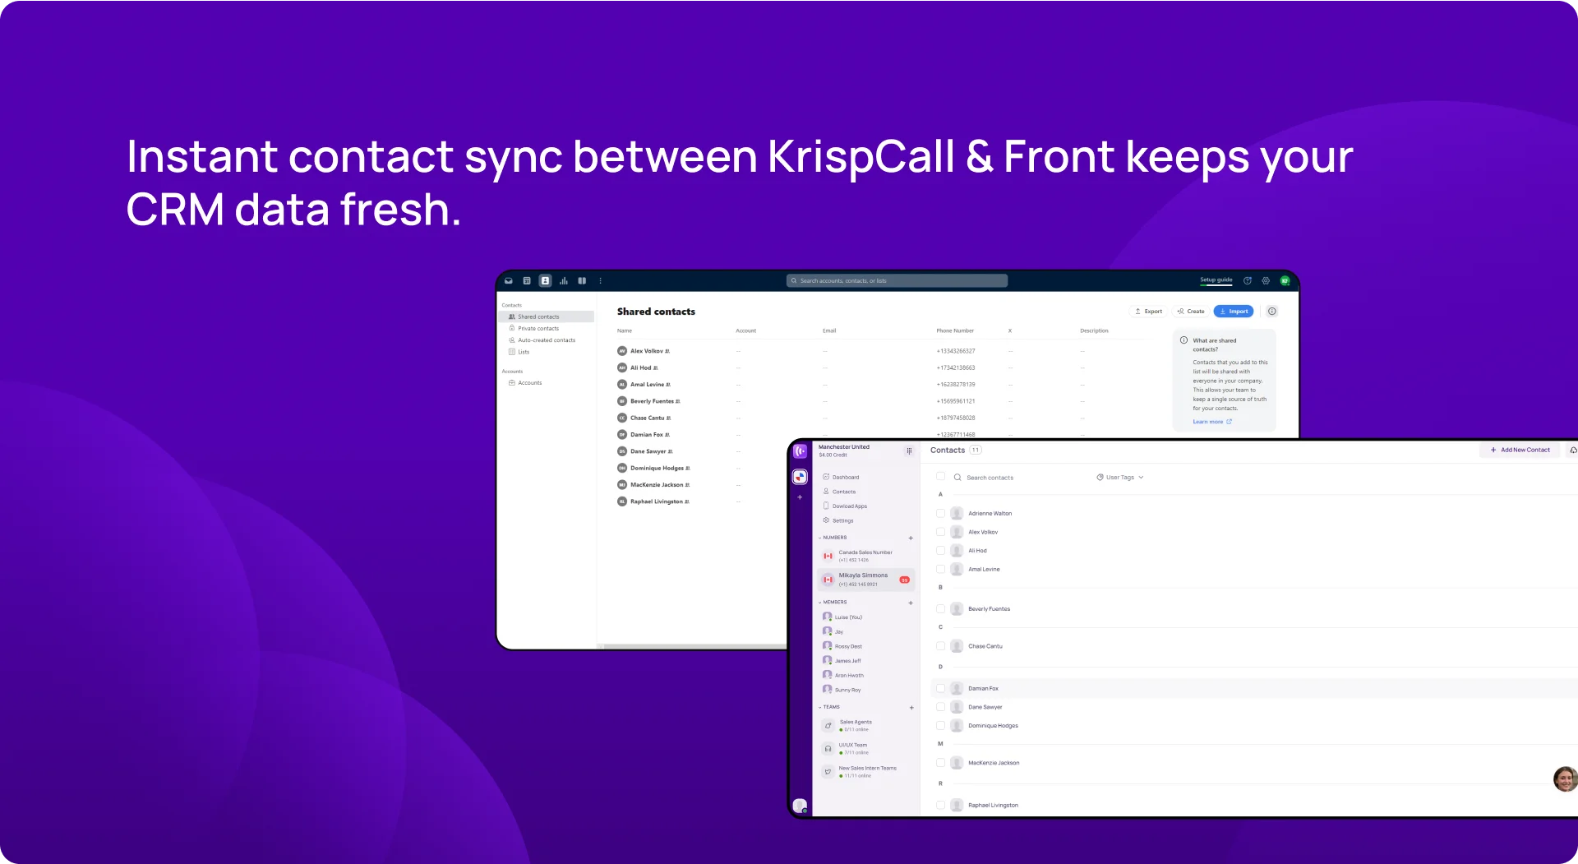Check the Damian Fox checkbox in KrispCall
Image resolution: width=1578 pixels, height=864 pixels.
(940, 688)
